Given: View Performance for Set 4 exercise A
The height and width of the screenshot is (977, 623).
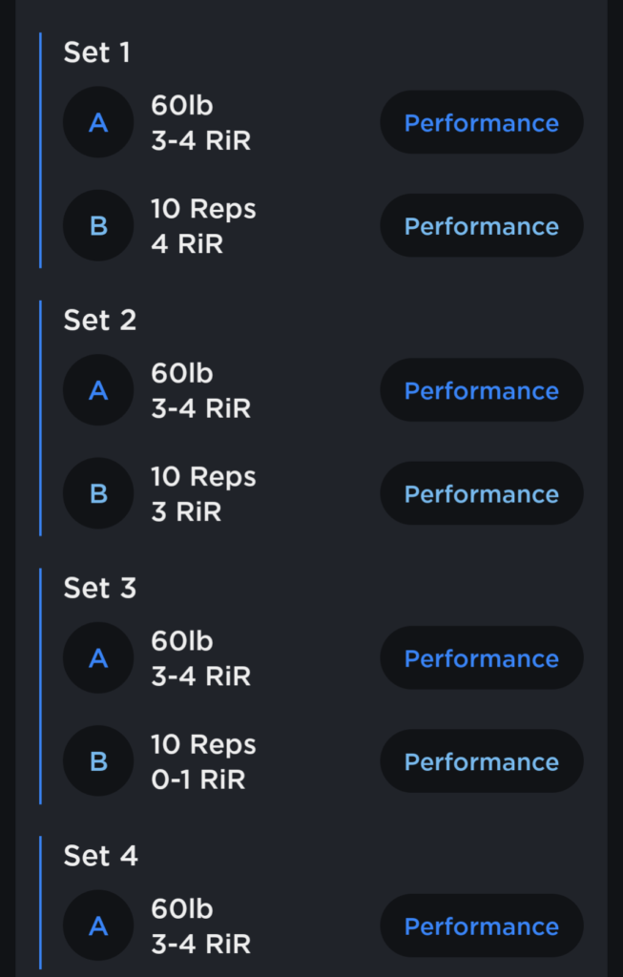Looking at the screenshot, I should tap(481, 926).
